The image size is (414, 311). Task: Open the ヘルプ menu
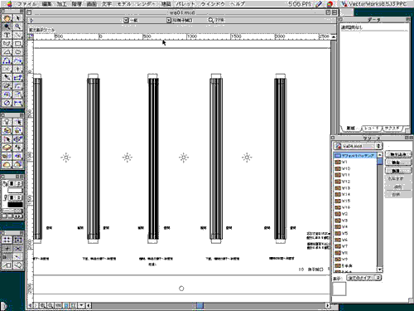237,3
